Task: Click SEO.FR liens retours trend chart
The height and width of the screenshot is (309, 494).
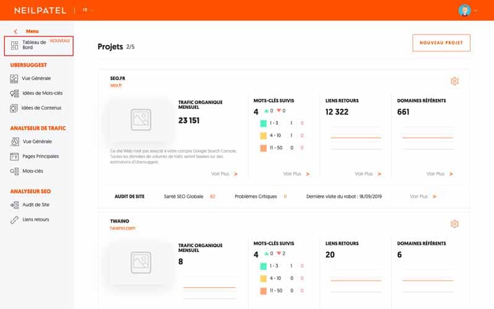Action: (x=356, y=138)
